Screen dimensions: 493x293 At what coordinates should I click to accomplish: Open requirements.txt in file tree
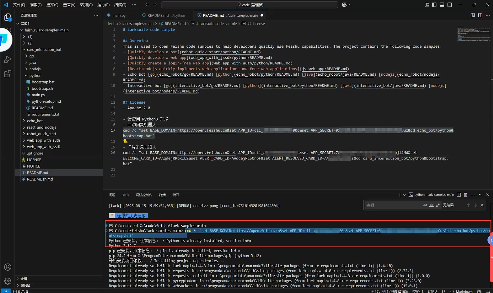pos(45,114)
